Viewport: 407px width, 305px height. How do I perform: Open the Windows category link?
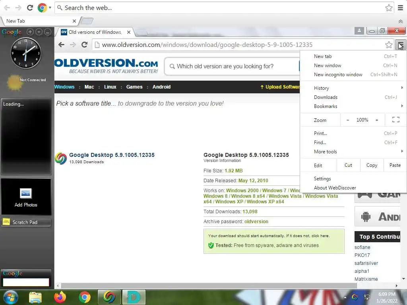(x=64, y=87)
